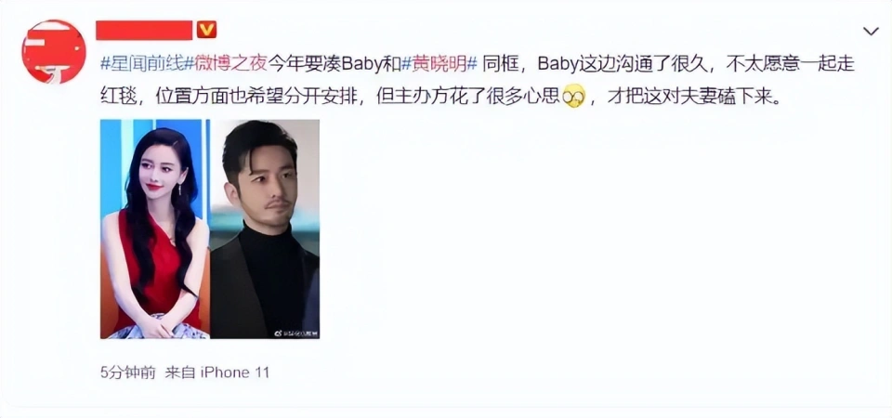Click the phrase Baby这边沟通了很久
Viewport: 892px width, 418px height.
pos(623,63)
